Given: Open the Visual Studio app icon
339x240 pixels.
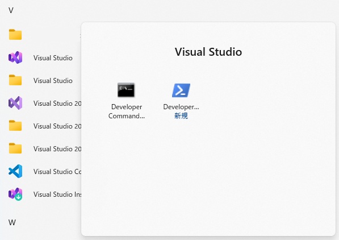Looking at the screenshot, I should (15, 57).
